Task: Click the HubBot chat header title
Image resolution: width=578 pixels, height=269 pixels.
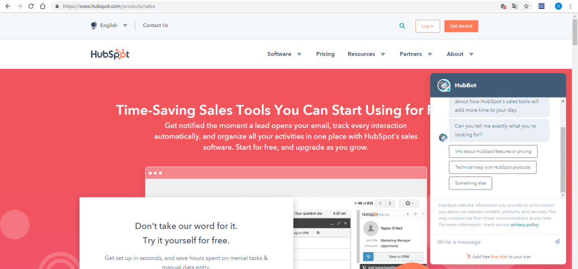Action: [466, 85]
